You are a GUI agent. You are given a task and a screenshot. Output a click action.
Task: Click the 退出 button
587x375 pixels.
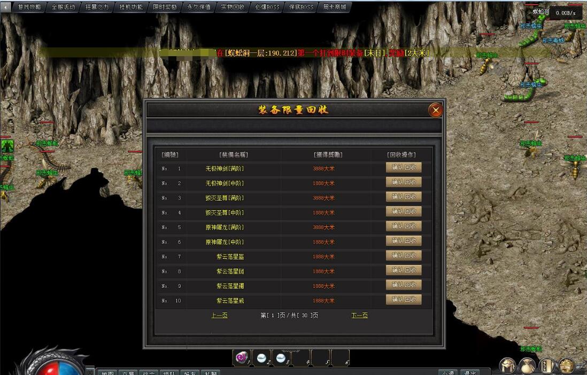coord(470,373)
